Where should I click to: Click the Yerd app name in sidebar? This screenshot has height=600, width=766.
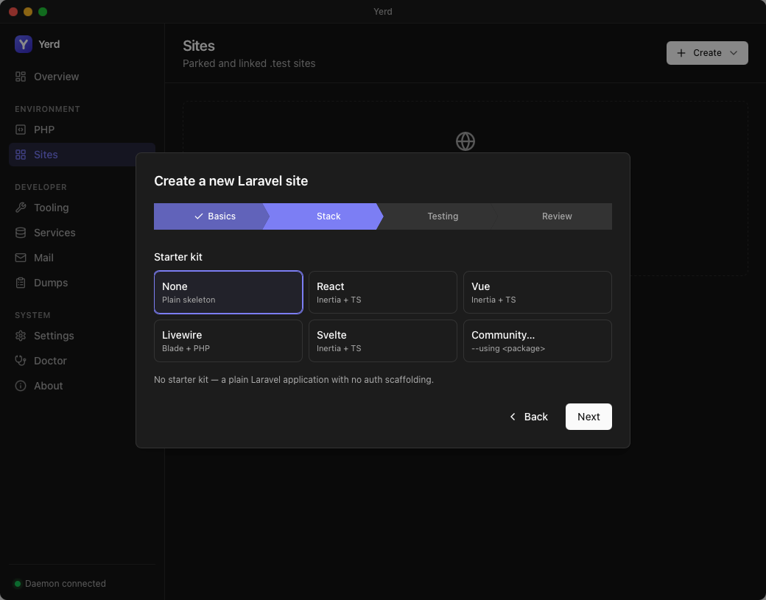pos(49,44)
